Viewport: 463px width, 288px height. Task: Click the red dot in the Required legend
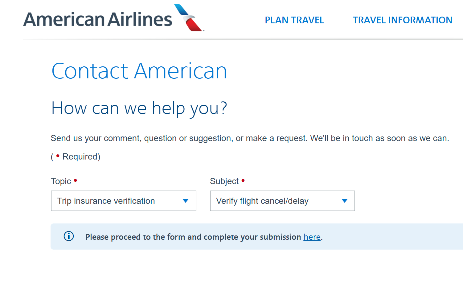(58, 156)
